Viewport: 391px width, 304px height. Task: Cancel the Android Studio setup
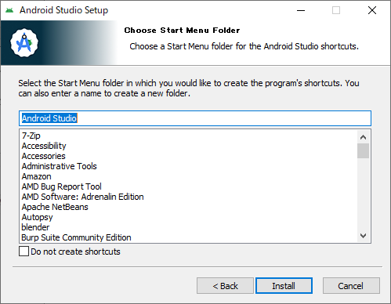click(x=351, y=286)
